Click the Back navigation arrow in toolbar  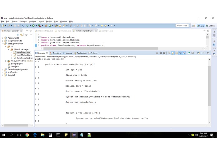[x=106, y=26]
